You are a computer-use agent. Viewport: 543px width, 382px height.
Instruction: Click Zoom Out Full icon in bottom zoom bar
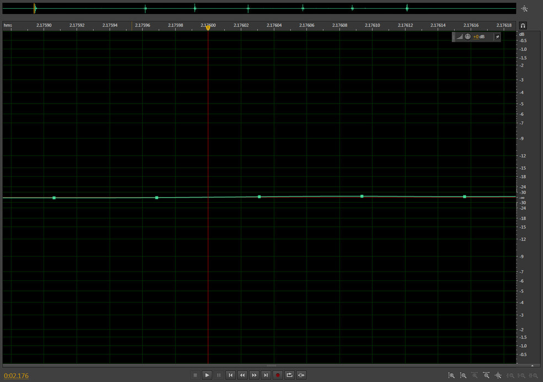tap(498, 375)
